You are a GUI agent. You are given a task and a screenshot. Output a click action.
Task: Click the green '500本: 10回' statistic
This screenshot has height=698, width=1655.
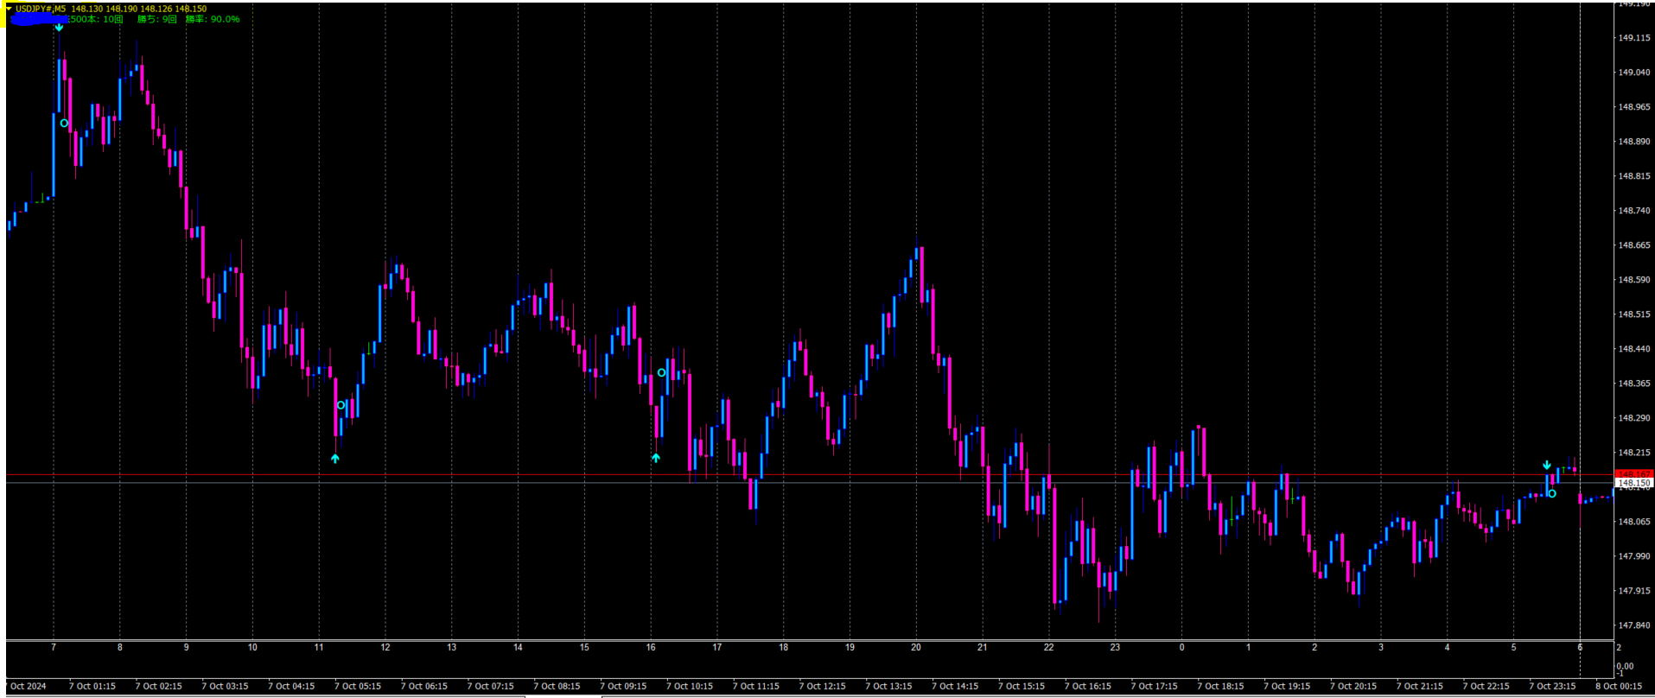96,19
